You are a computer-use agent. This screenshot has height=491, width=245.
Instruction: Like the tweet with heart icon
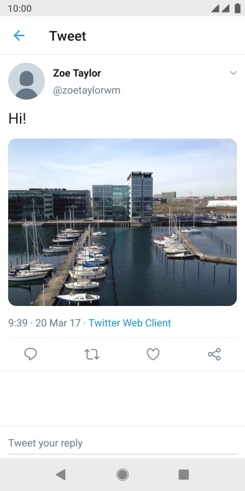tap(153, 354)
